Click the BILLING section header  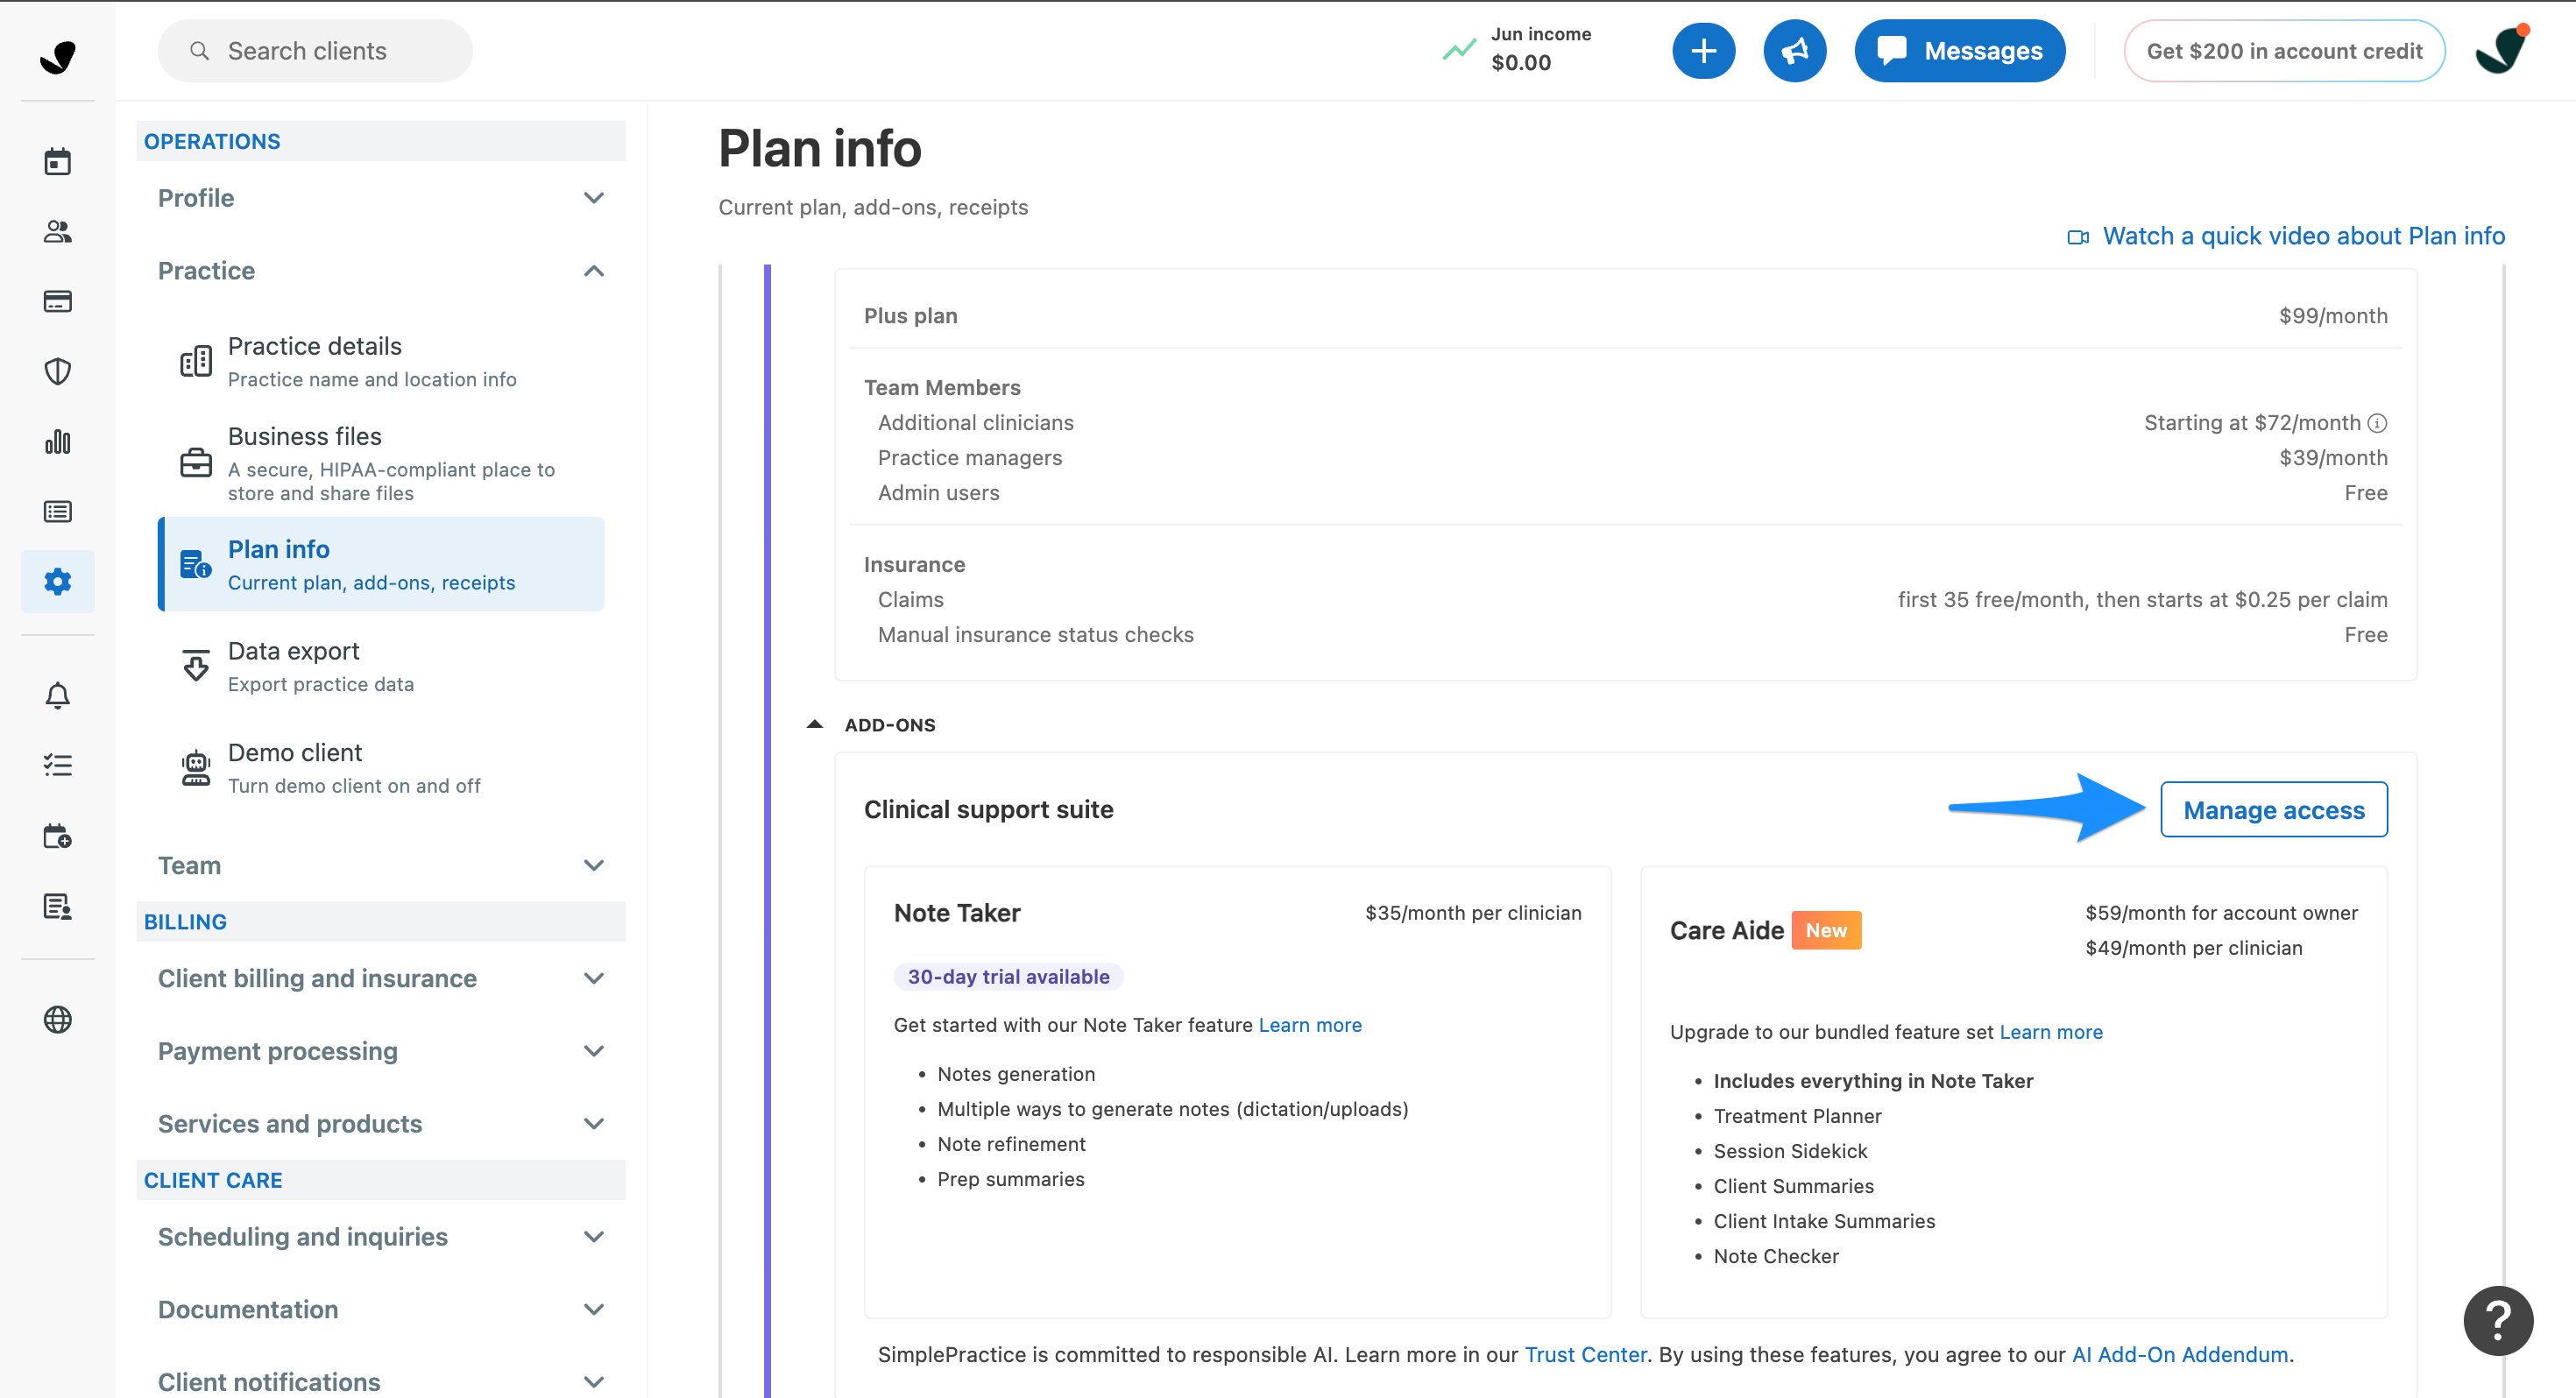pos(380,921)
